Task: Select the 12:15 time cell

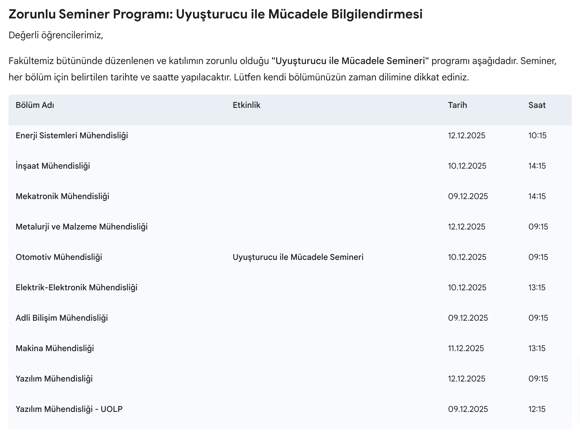Action: [x=537, y=409]
